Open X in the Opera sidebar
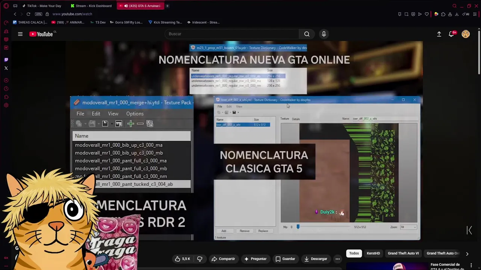 [x=6, y=68]
